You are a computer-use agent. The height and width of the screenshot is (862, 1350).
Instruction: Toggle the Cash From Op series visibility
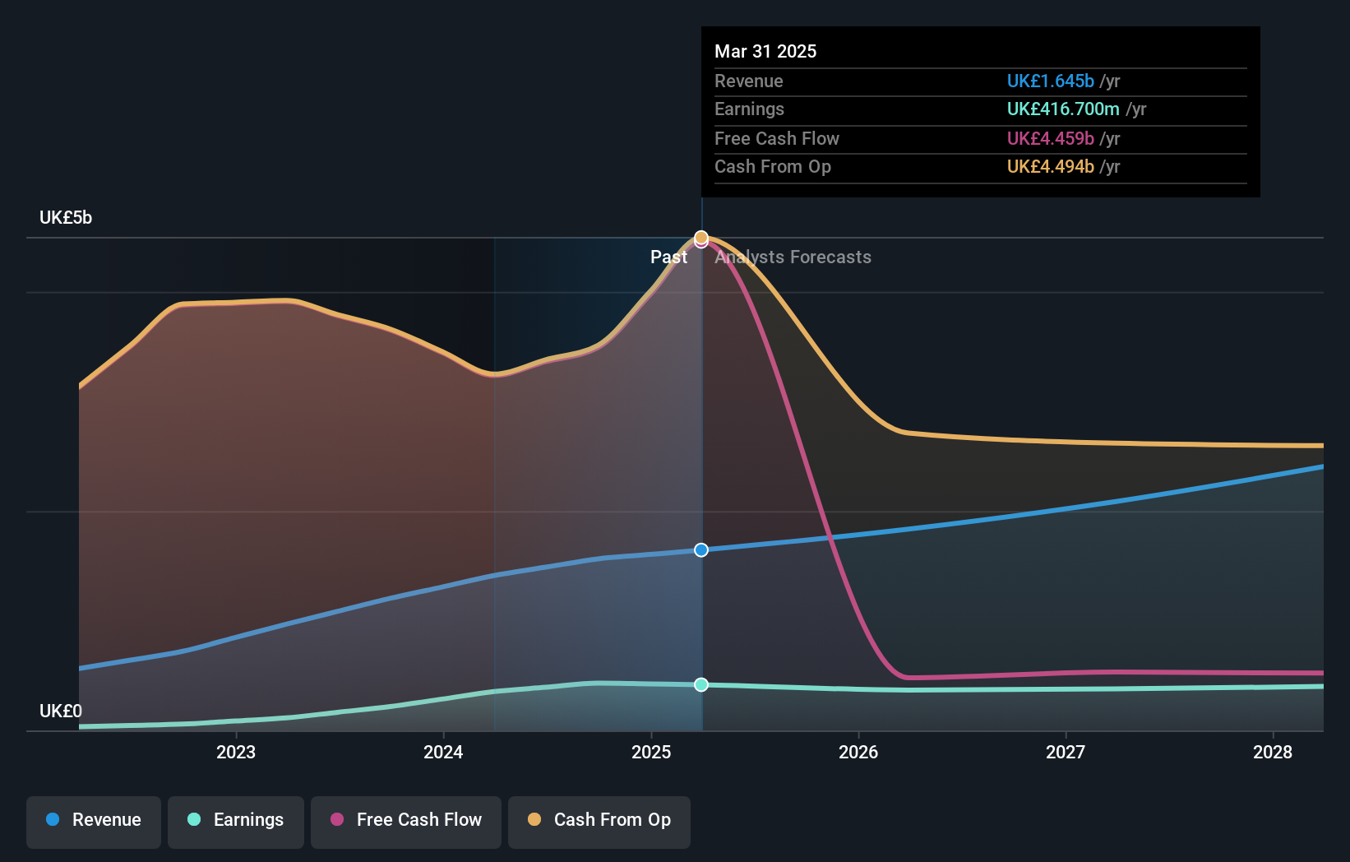click(x=599, y=820)
